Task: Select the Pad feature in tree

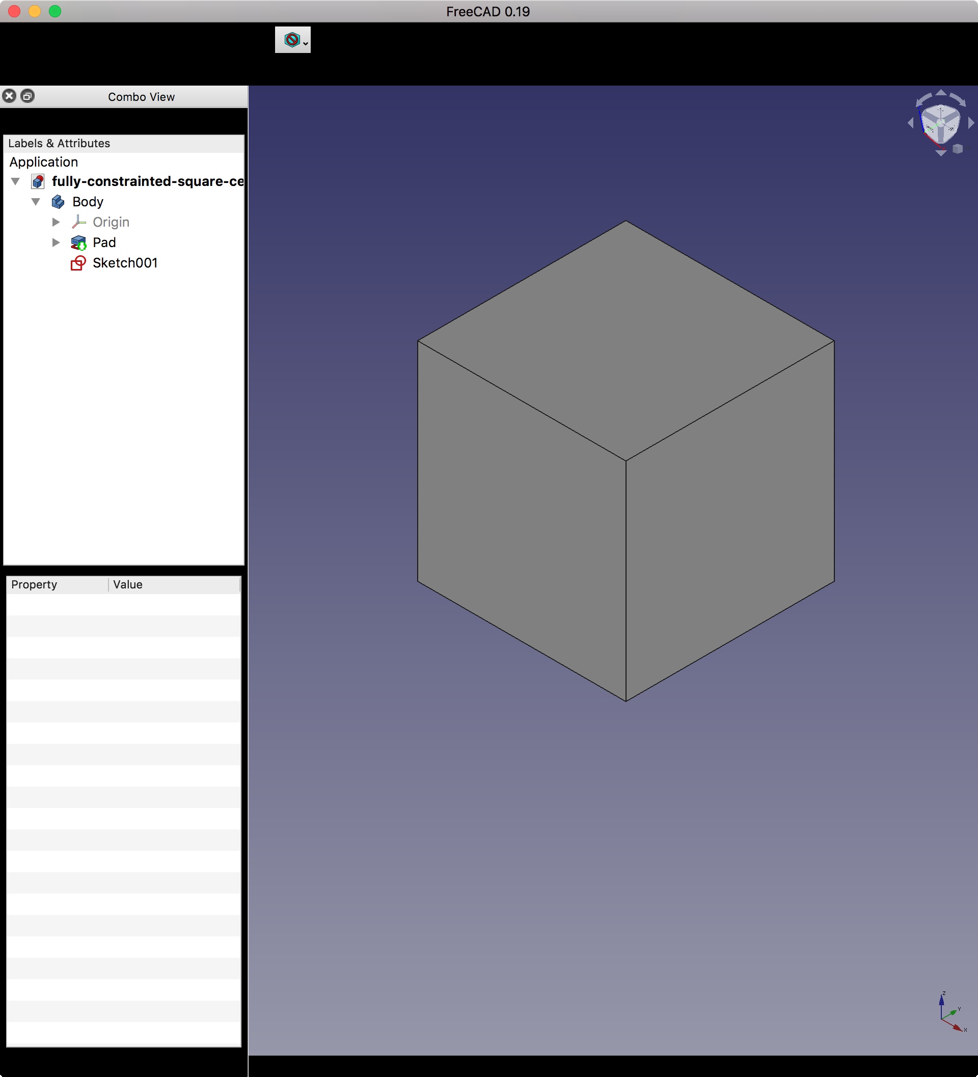Action: point(104,243)
